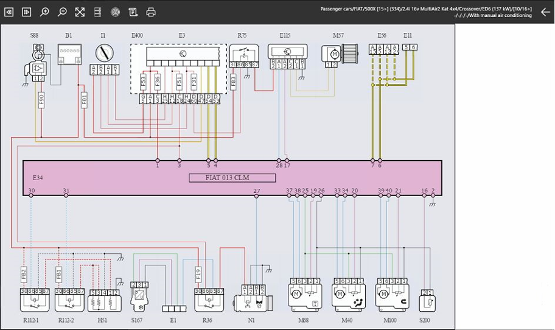Viewport: 555px width, 330px height.
Task: Click the "E56" label
Action: (x=382, y=35)
